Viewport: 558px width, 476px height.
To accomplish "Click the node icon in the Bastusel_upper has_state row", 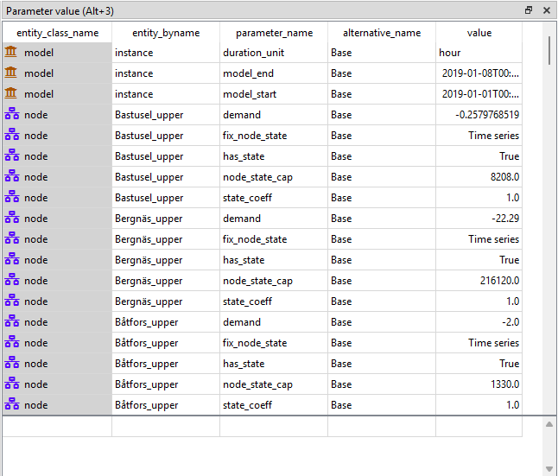I will 12,156.
